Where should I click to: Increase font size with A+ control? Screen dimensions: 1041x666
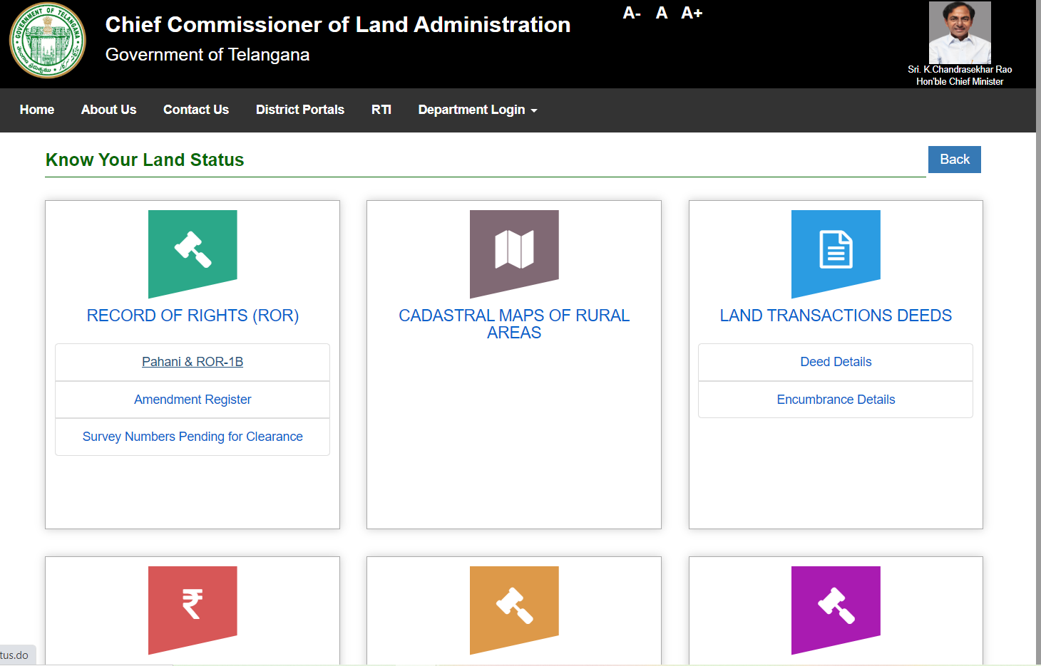692,13
